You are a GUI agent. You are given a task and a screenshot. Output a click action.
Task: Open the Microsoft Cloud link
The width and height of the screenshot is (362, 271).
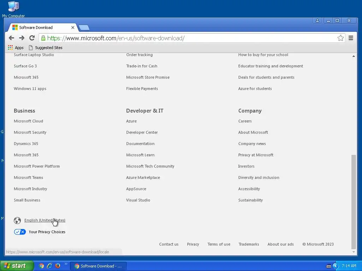point(28,121)
